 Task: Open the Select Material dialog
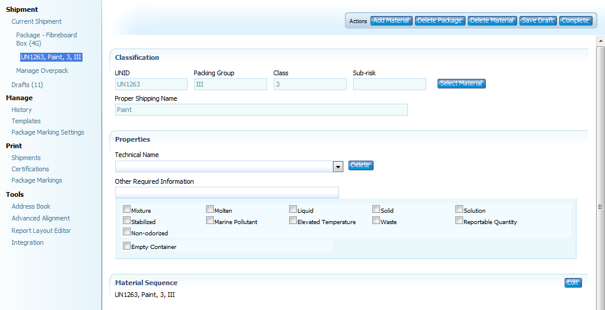click(461, 84)
